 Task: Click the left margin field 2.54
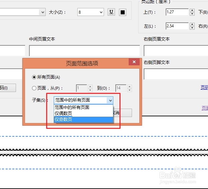[x=177, y=26]
